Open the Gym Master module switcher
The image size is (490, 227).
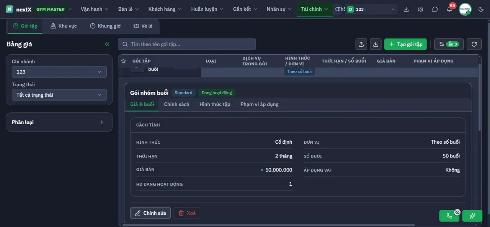53,9
